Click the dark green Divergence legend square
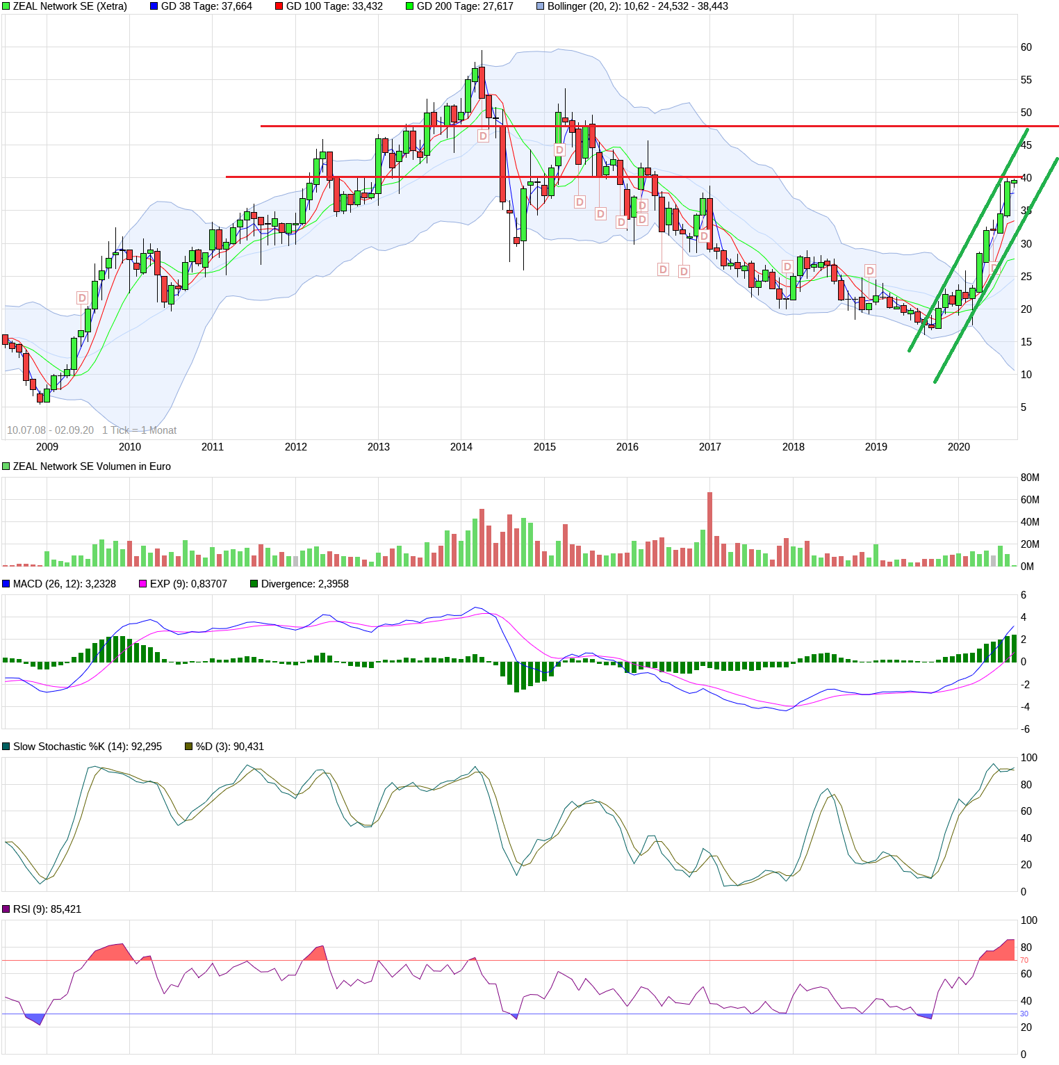Viewport: 1059px width, 1065px height. tap(254, 584)
